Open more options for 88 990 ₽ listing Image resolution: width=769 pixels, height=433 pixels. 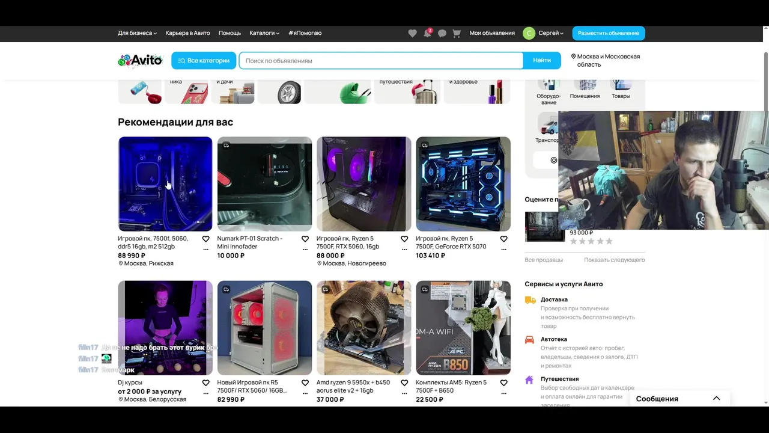pos(205,250)
